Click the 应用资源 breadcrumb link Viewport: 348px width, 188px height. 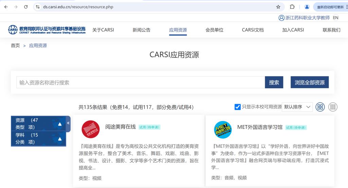pos(38,46)
